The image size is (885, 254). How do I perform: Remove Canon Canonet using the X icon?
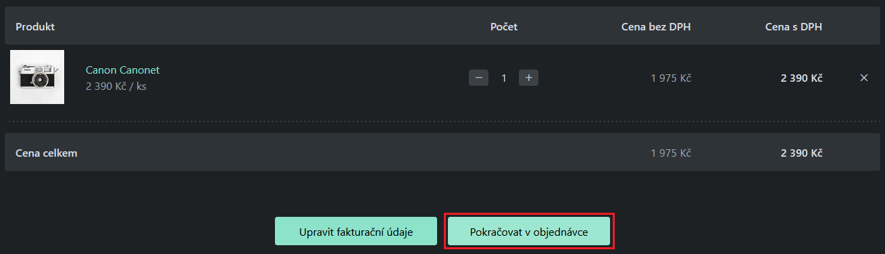tap(863, 78)
